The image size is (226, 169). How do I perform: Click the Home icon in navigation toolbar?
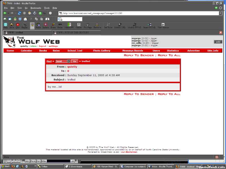click(x=29, y=13)
